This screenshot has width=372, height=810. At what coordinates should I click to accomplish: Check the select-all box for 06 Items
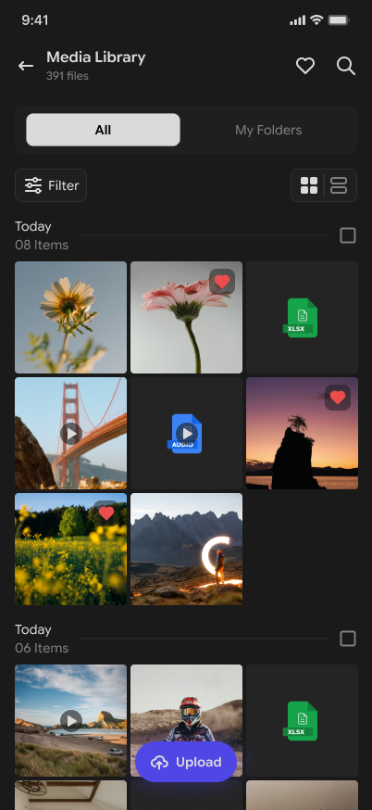[348, 639]
